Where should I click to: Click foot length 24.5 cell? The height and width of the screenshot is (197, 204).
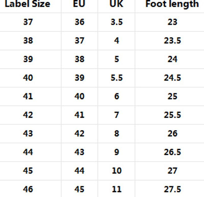(172, 77)
